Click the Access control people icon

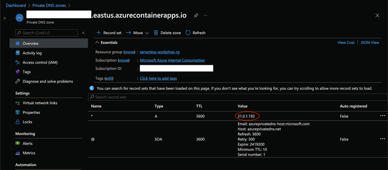pos(17,62)
